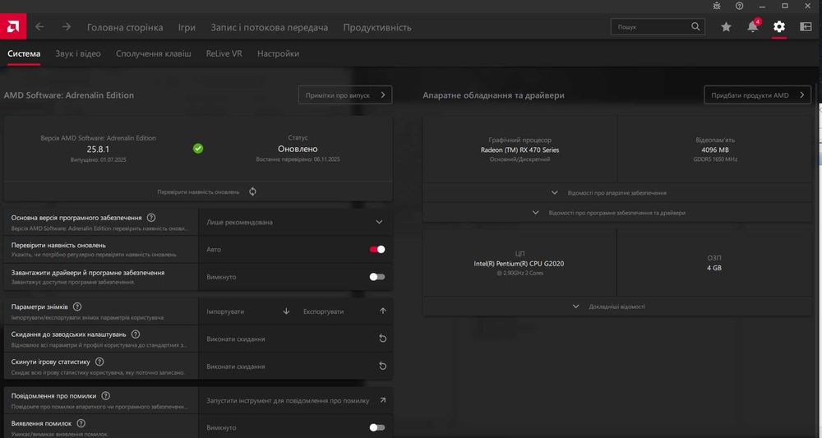The height and width of the screenshot is (438, 822).
Task: Select Система sub-tab
Action: (x=24, y=53)
